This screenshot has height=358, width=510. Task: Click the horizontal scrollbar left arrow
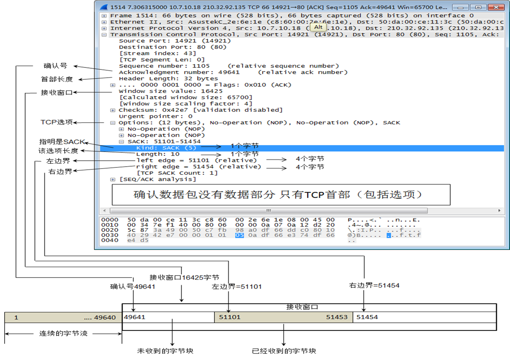[x=105, y=211]
